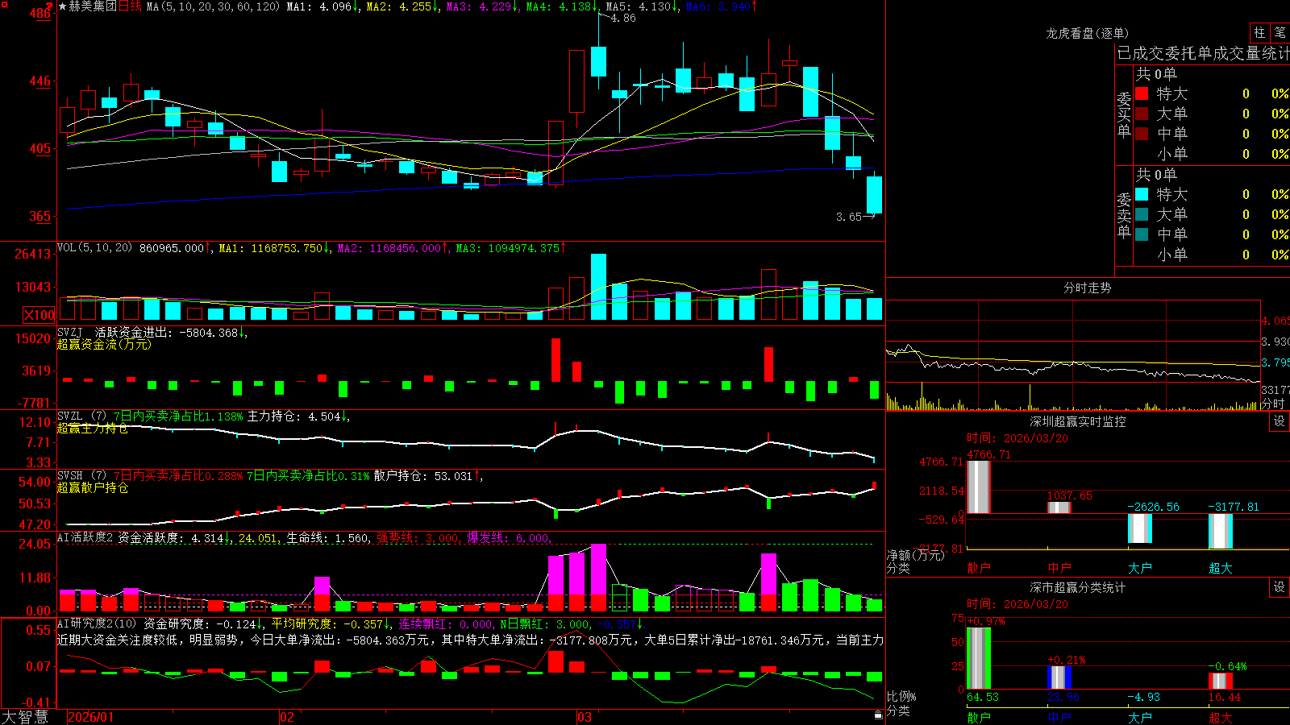Image resolution: width=1290 pixels, height=725 pixels.
Task: Click the 深圳超赢实时监控 panel title
Action: pyautogui.click(x=1078, y=421)
